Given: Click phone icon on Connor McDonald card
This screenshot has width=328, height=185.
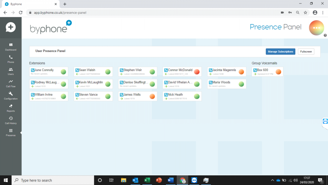Looking at the screenshot, I should [166, 70].
